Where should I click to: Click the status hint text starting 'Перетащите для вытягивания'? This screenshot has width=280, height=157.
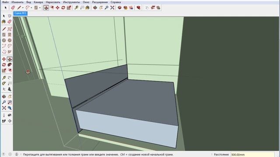pyautogui.click(x=98, y=154)
